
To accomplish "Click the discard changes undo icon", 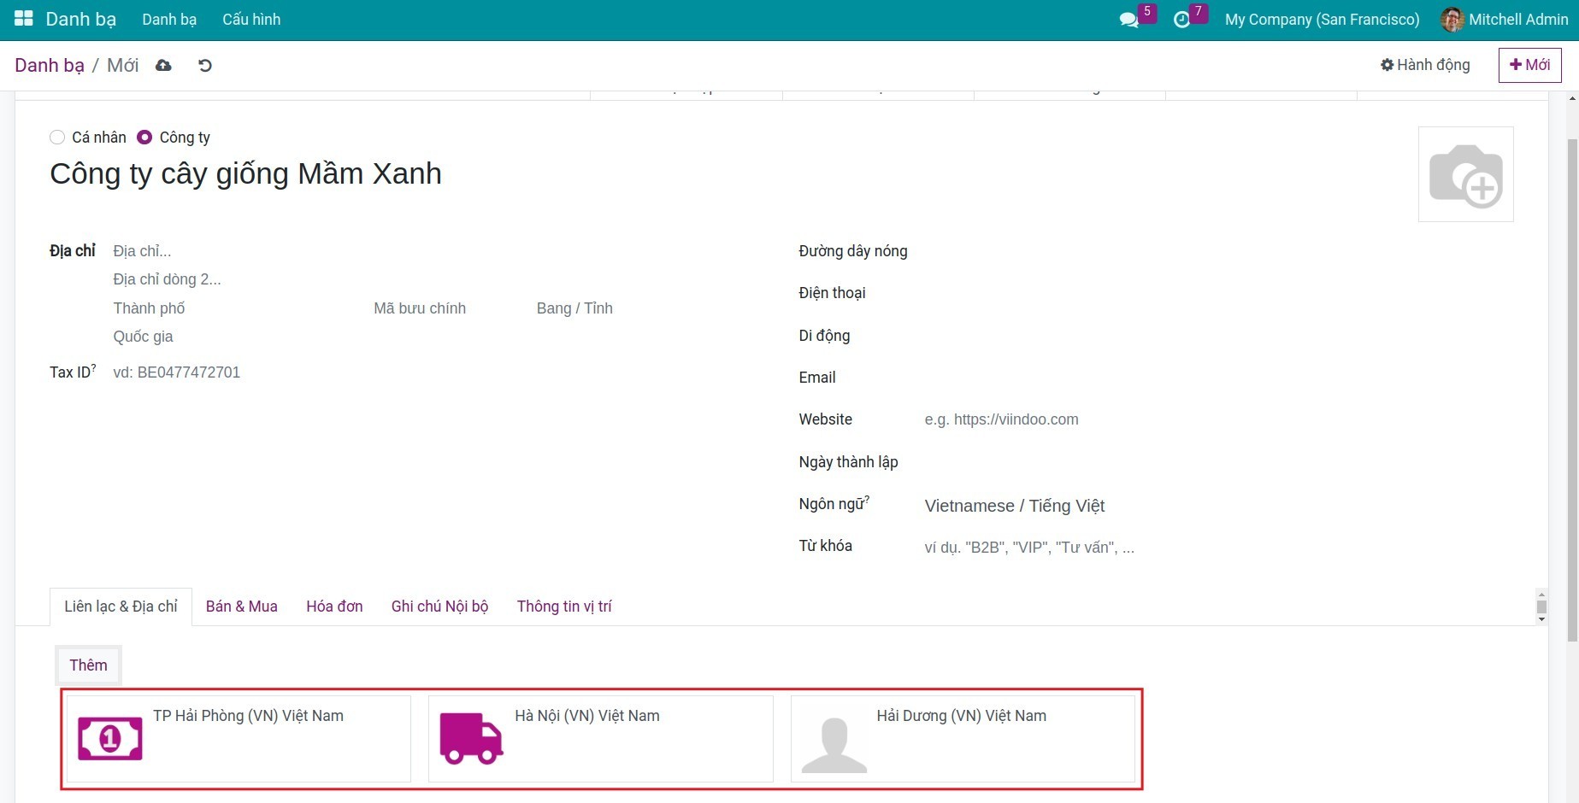I will click(x=205, y=66).
